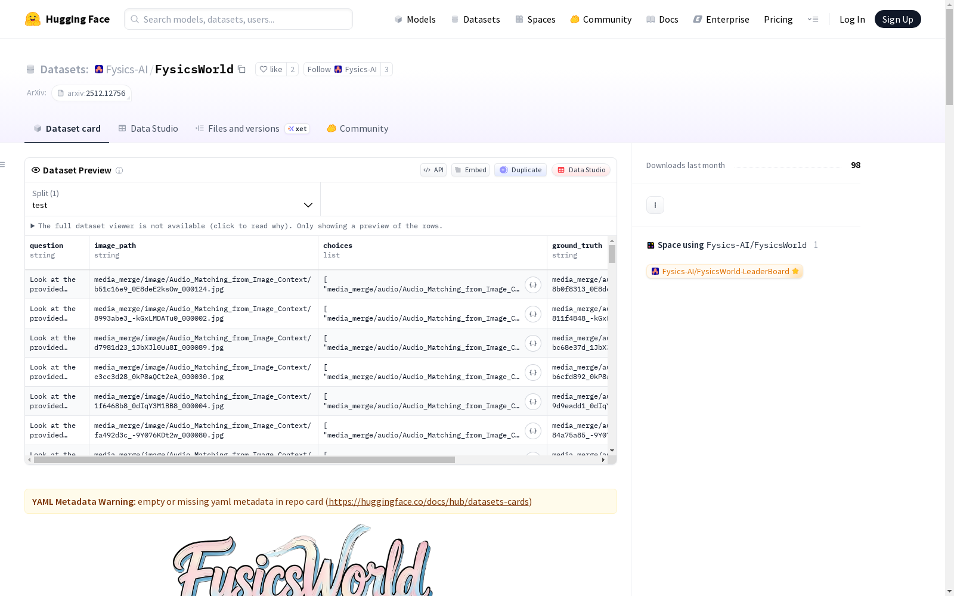The image size is (954, 596).
Task: Click image path cell e3cc3d28_0kP8aQCt2eA_000030.jpg
Action: click(x=204, y=372)
